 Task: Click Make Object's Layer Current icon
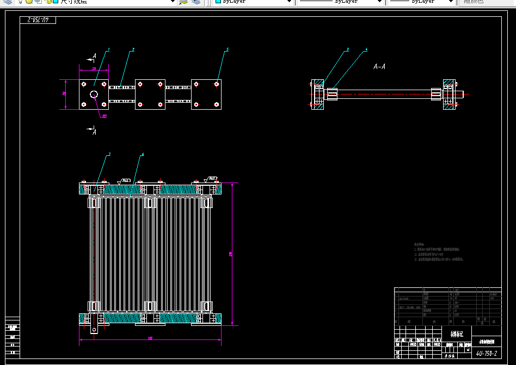coord(183,2)
